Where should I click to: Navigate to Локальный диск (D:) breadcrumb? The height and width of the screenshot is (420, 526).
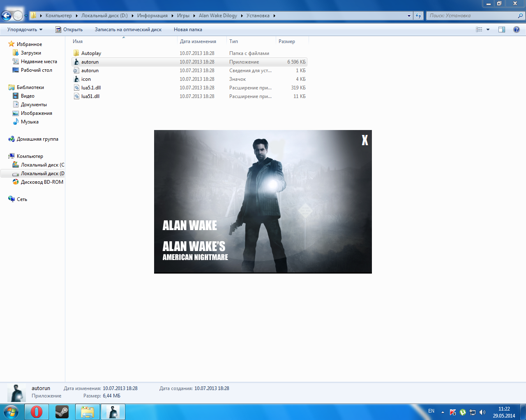click(x=104, y=16)
